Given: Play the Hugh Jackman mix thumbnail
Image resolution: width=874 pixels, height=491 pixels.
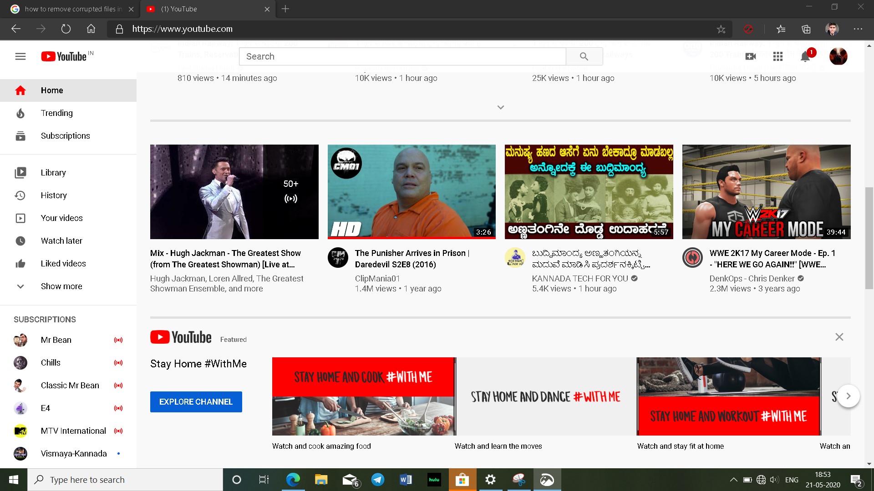Looking at the screenshot, I should point(234,192).
